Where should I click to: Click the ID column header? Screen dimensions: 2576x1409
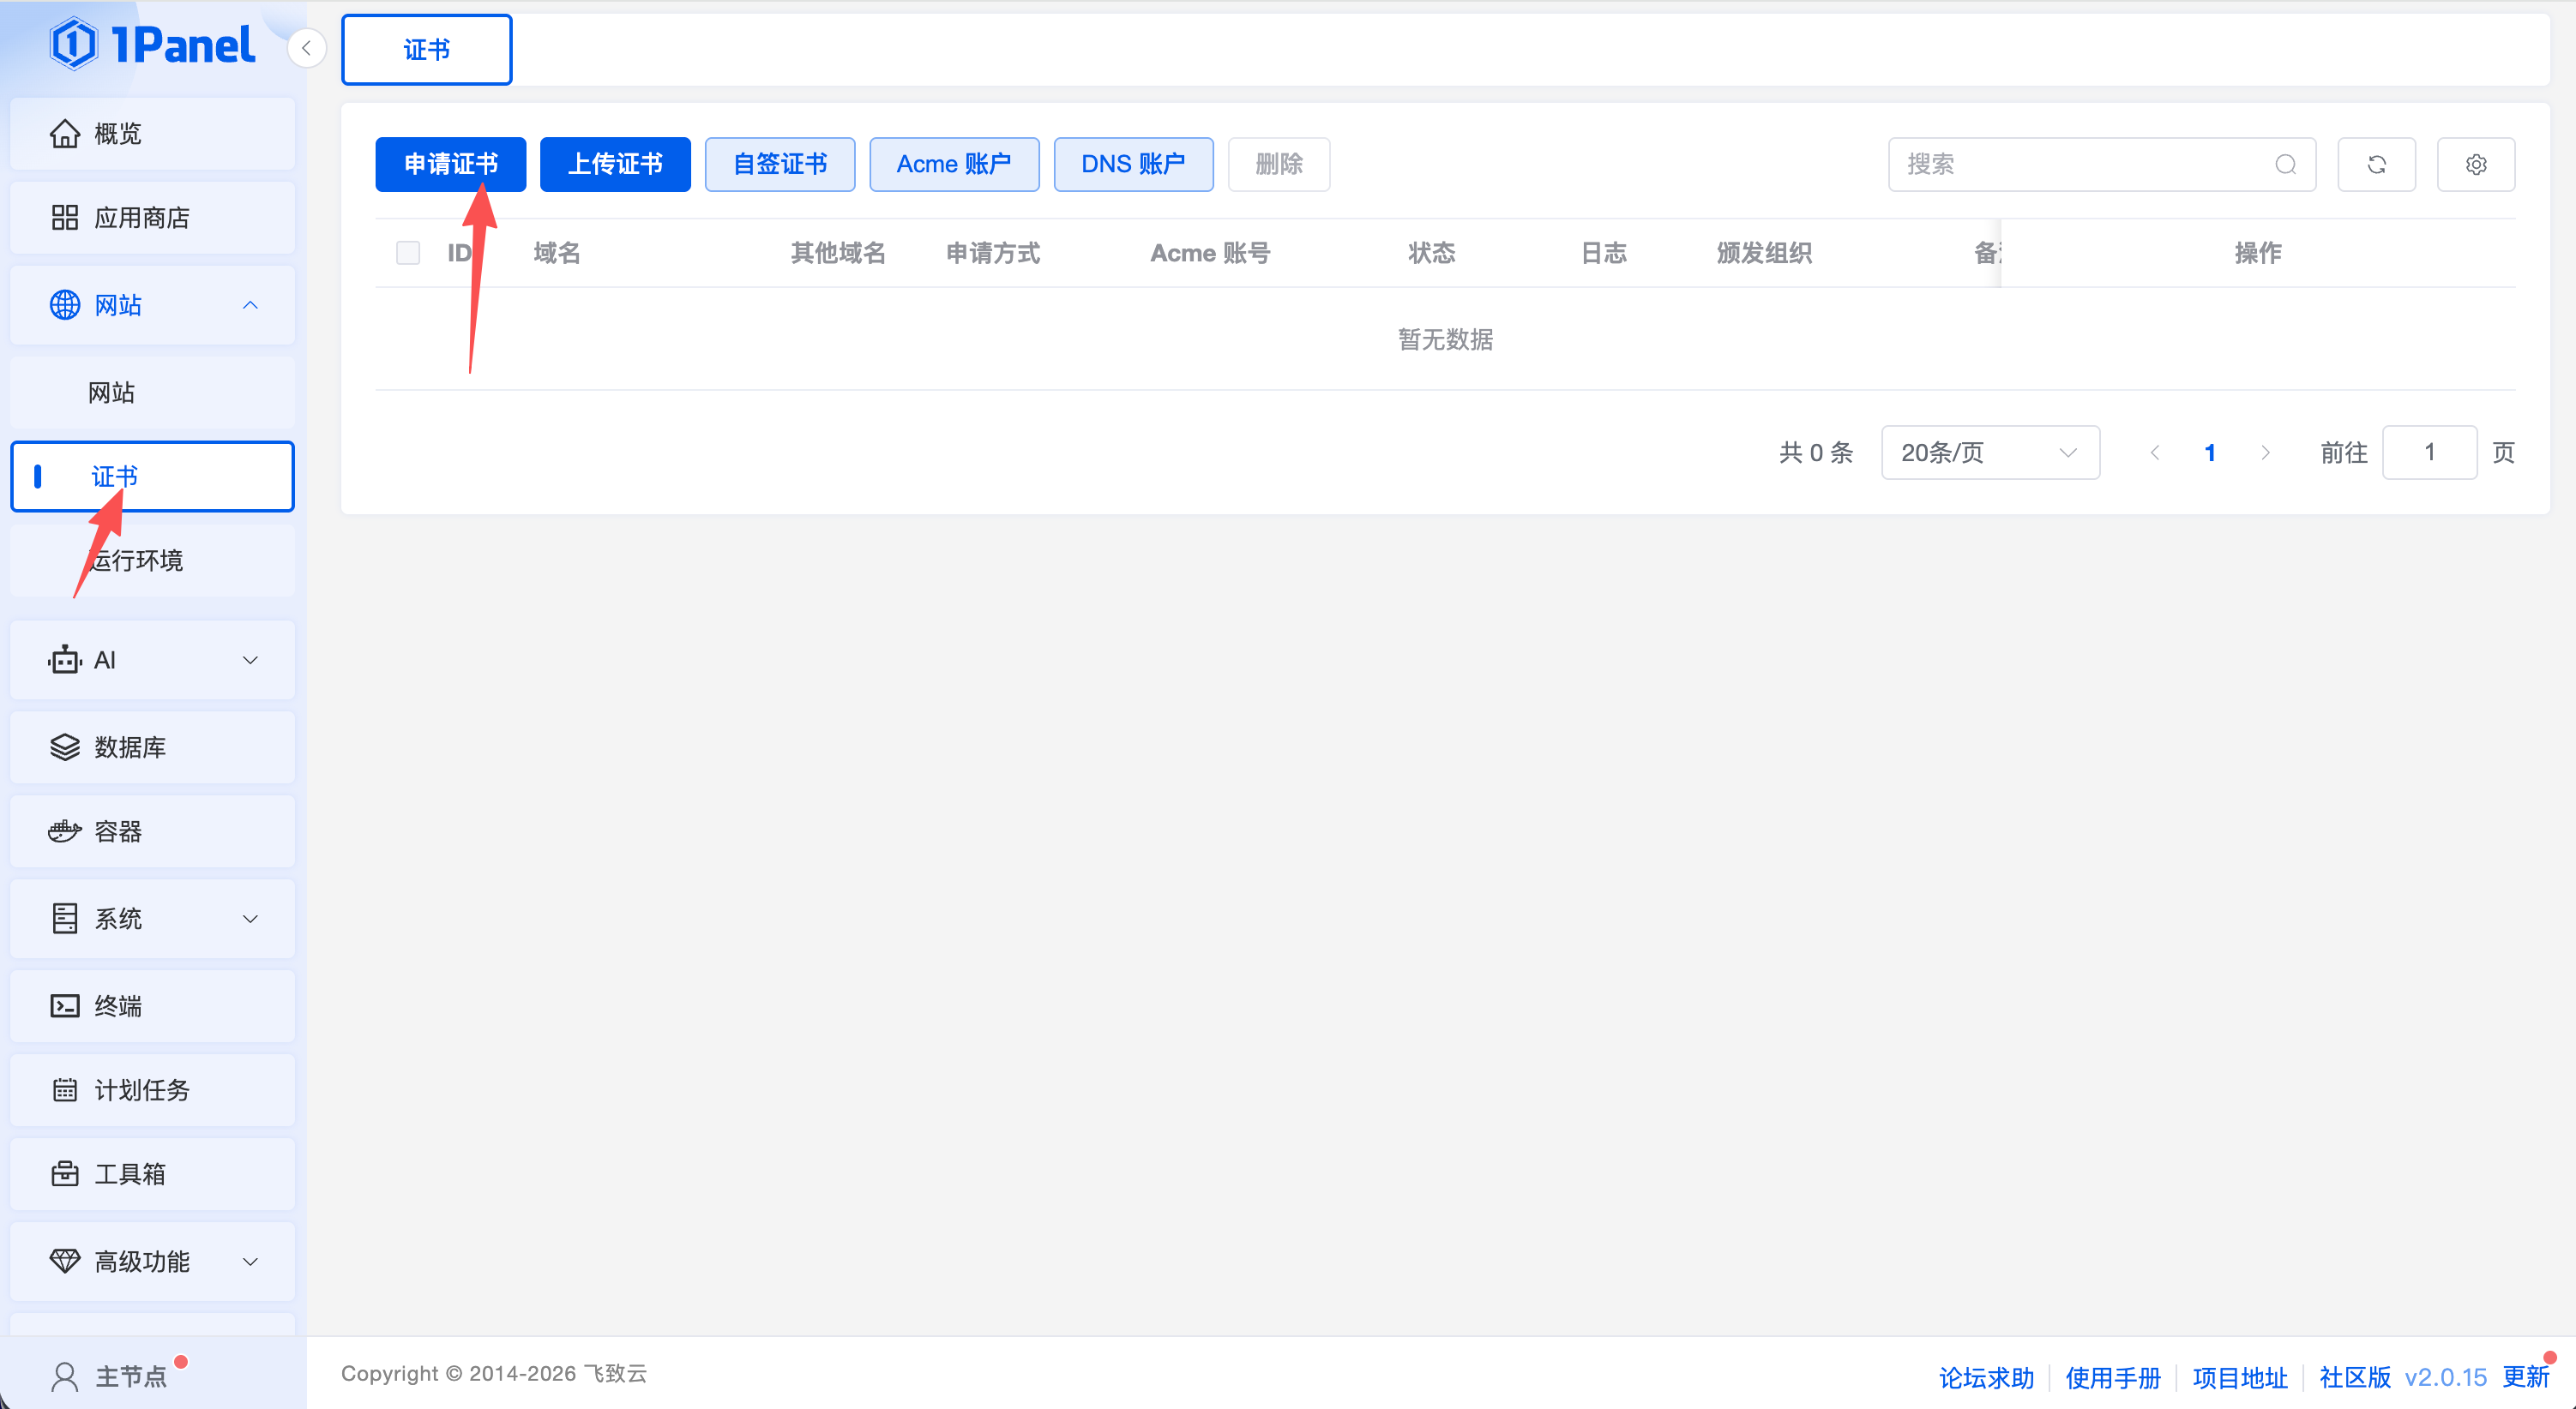[460, 253]
